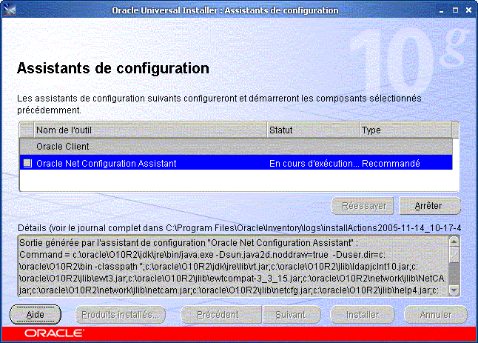Click the window system menu icon

(x=9, y=10)
